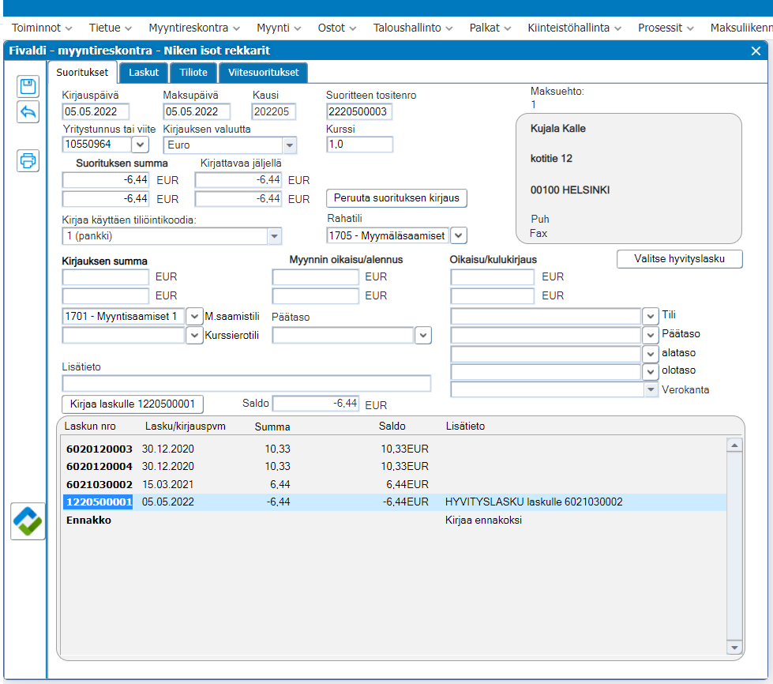Open the Taloushallinto menu
This screenshot has height=684, width=773.
(413, 28)
